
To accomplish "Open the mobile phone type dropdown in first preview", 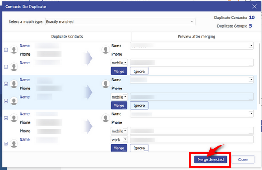I will coord(119,63).
